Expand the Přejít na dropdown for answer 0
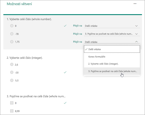145x115 pixels. pyautogui.click(x=112, y=26)
